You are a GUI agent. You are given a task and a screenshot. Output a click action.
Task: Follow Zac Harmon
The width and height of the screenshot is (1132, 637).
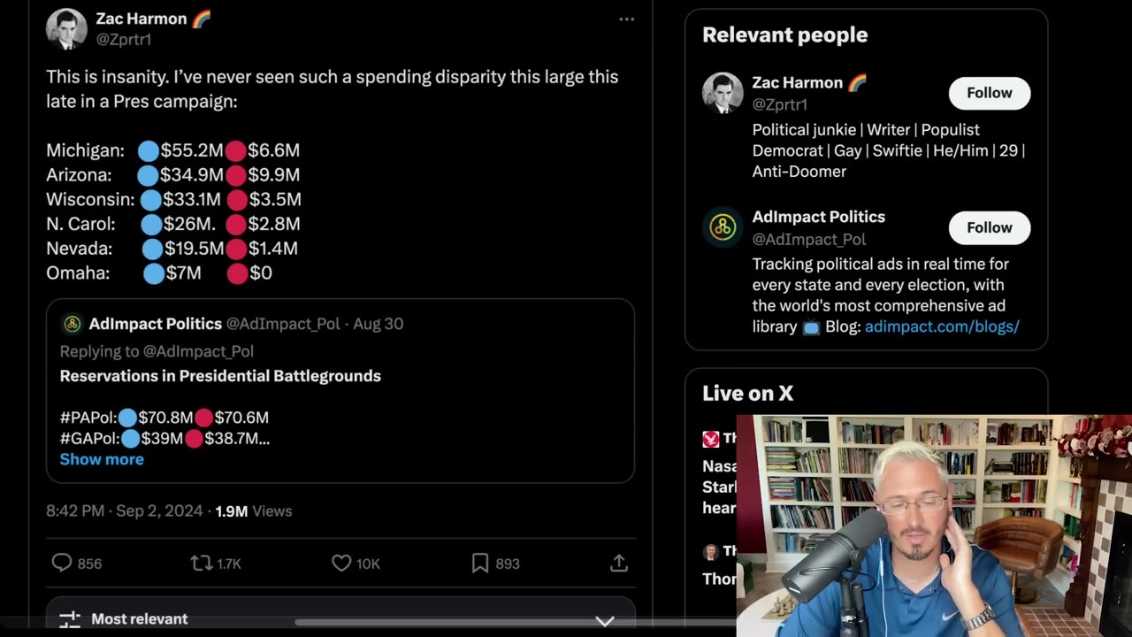click(989, 93)
